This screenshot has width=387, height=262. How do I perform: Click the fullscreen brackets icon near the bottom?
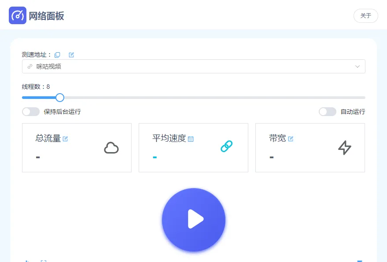pyautogui.click(x=43, y=260)
